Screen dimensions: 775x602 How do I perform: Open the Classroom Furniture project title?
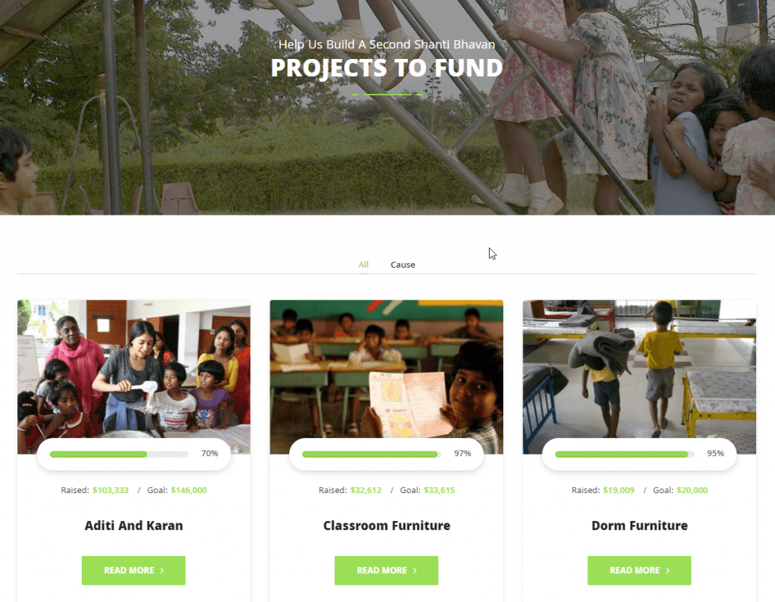[387, 526]
